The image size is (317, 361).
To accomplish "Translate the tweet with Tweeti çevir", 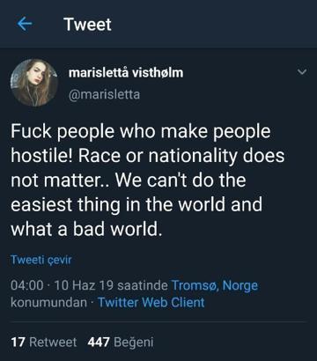I will 41,260.
